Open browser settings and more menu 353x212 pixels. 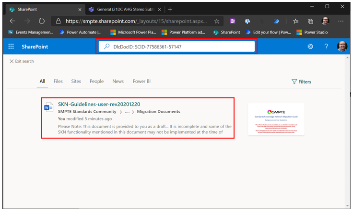pyautogui.click(x=341, y=21)
